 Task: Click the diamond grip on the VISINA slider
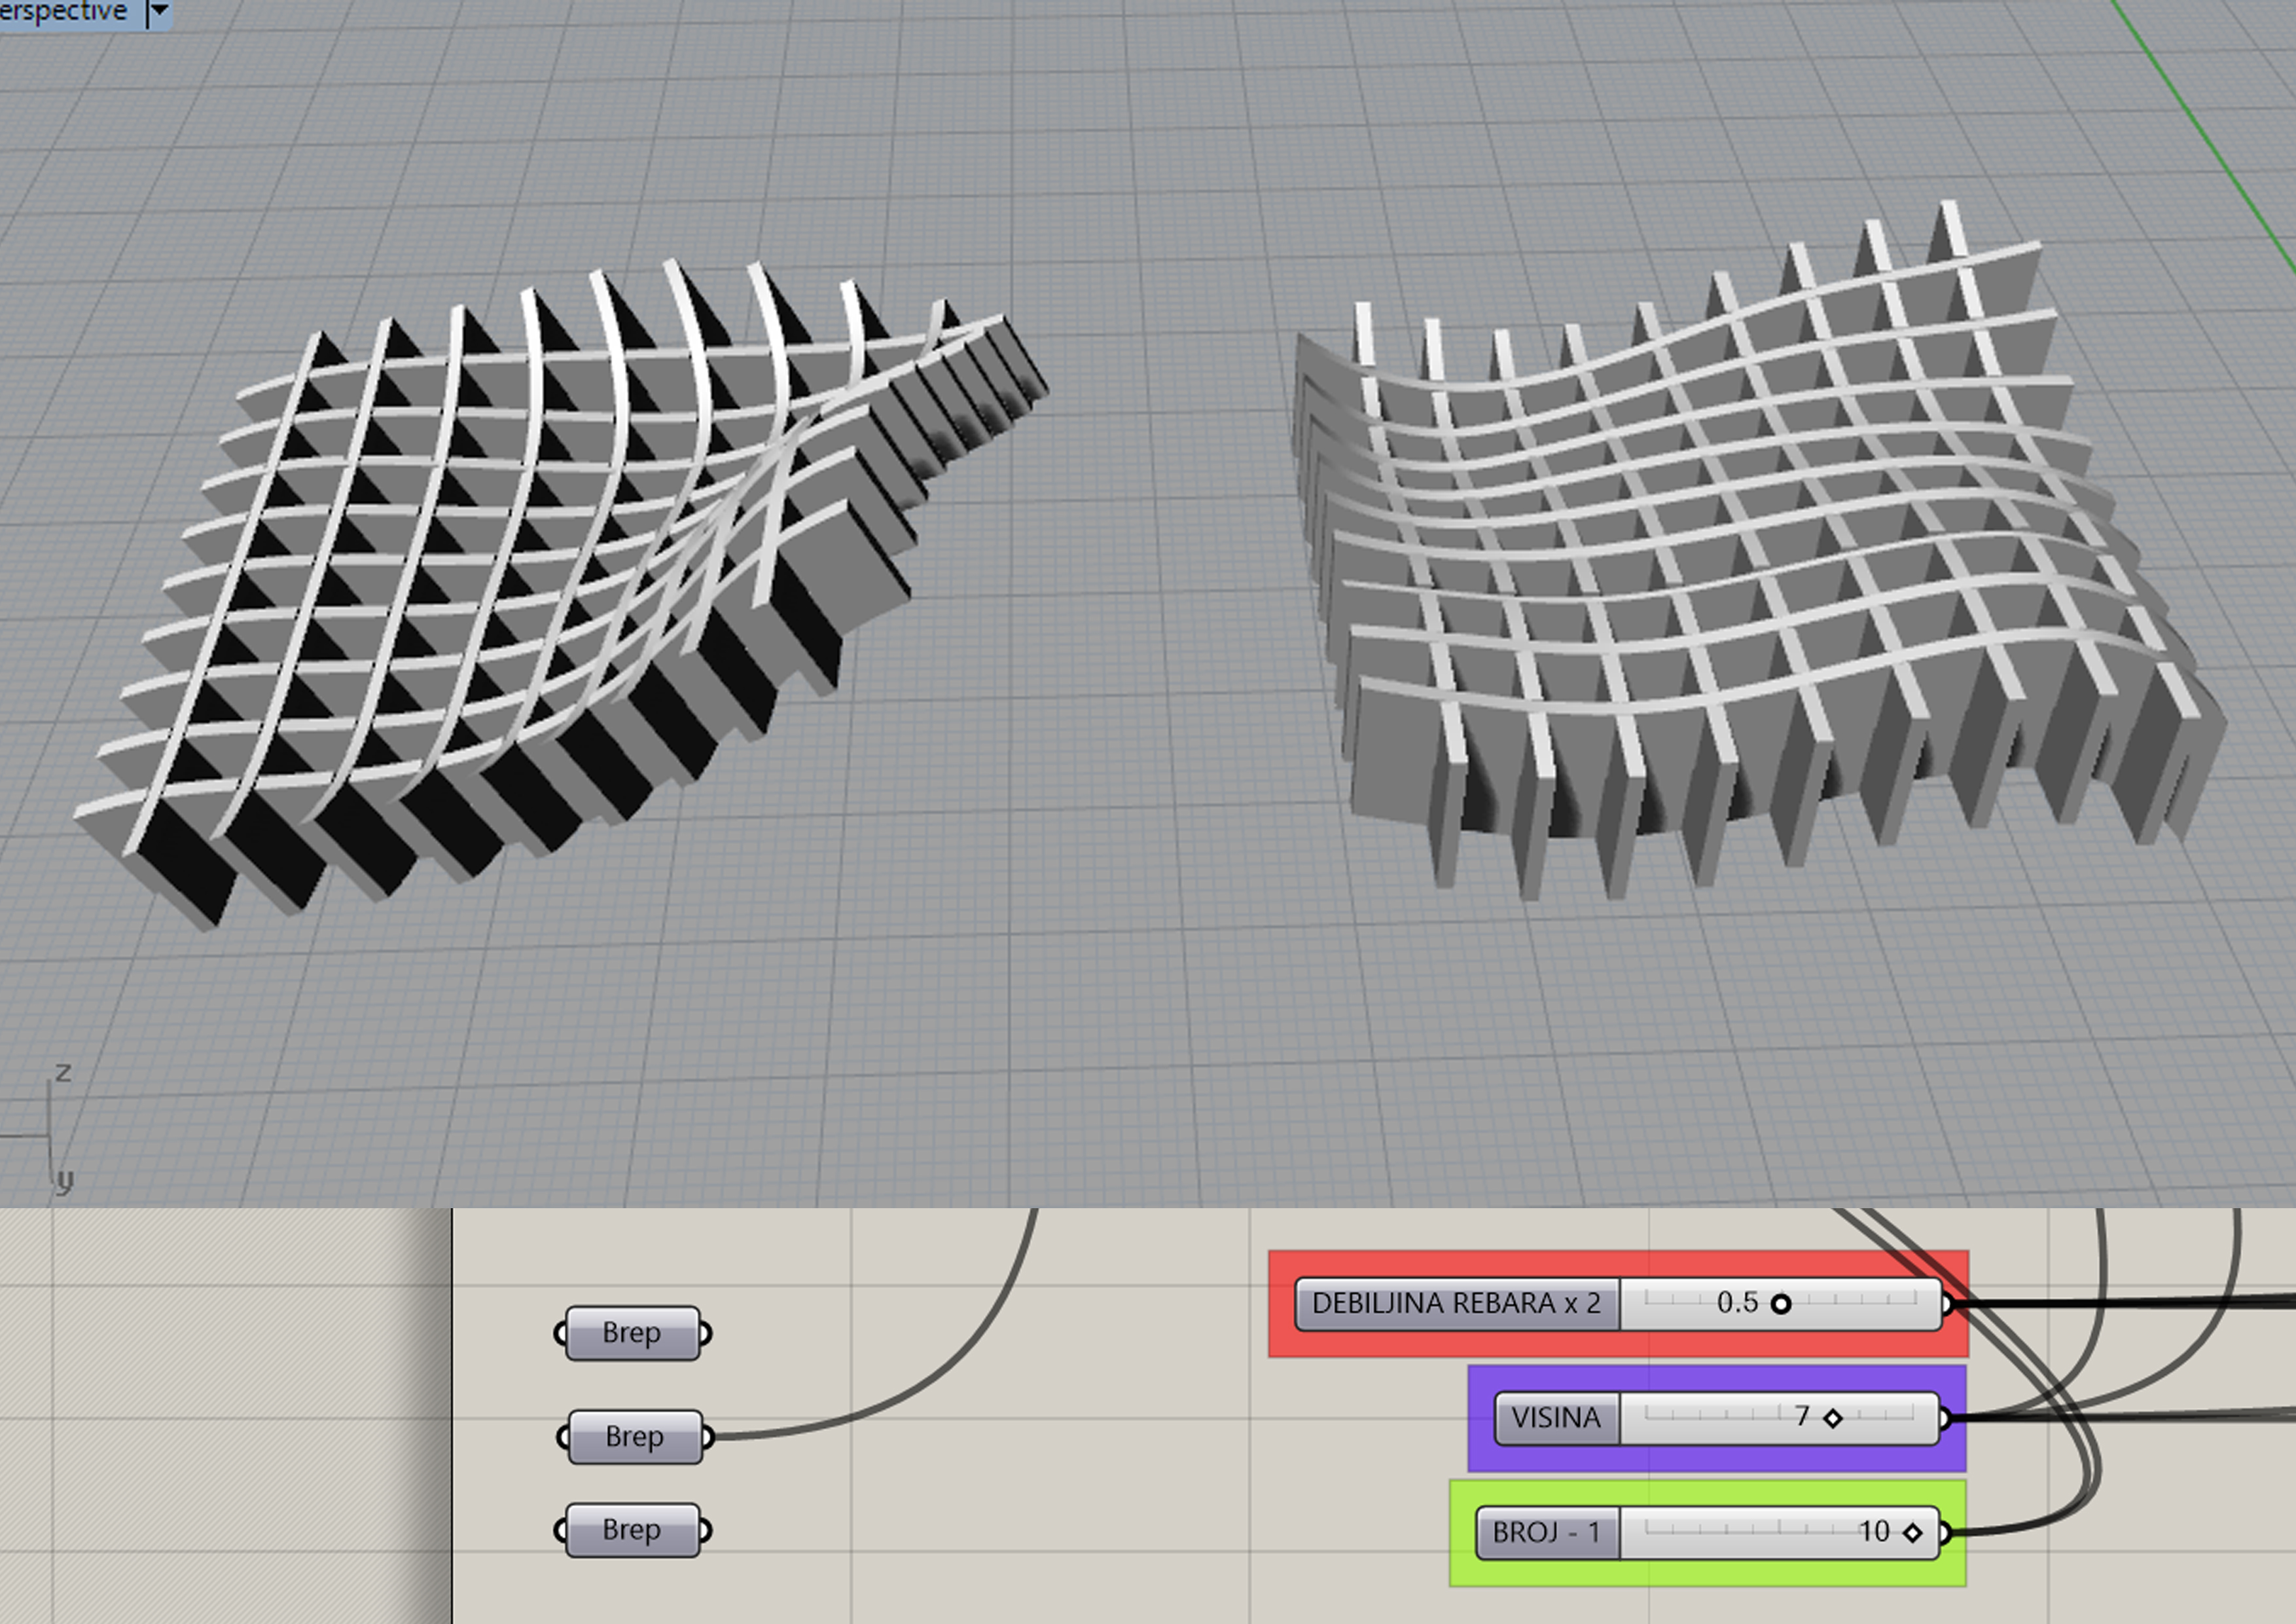[x=1833, y=1419]
